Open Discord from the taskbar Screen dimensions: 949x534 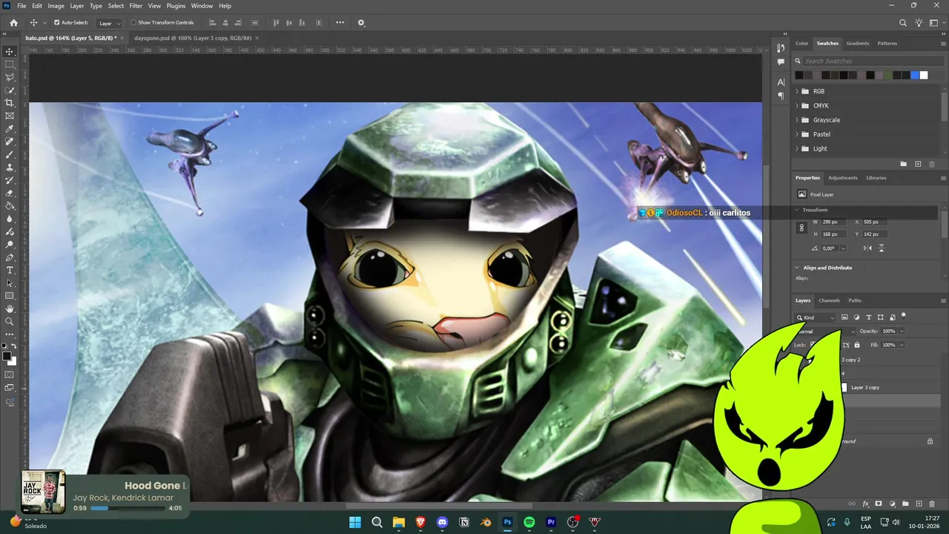443,522
